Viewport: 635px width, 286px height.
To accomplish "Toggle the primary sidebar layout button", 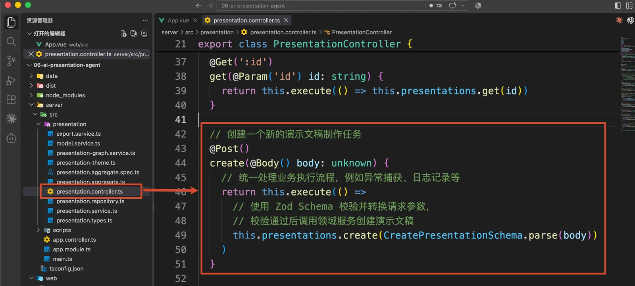I will pyautogui.click(x=618, y=6).
